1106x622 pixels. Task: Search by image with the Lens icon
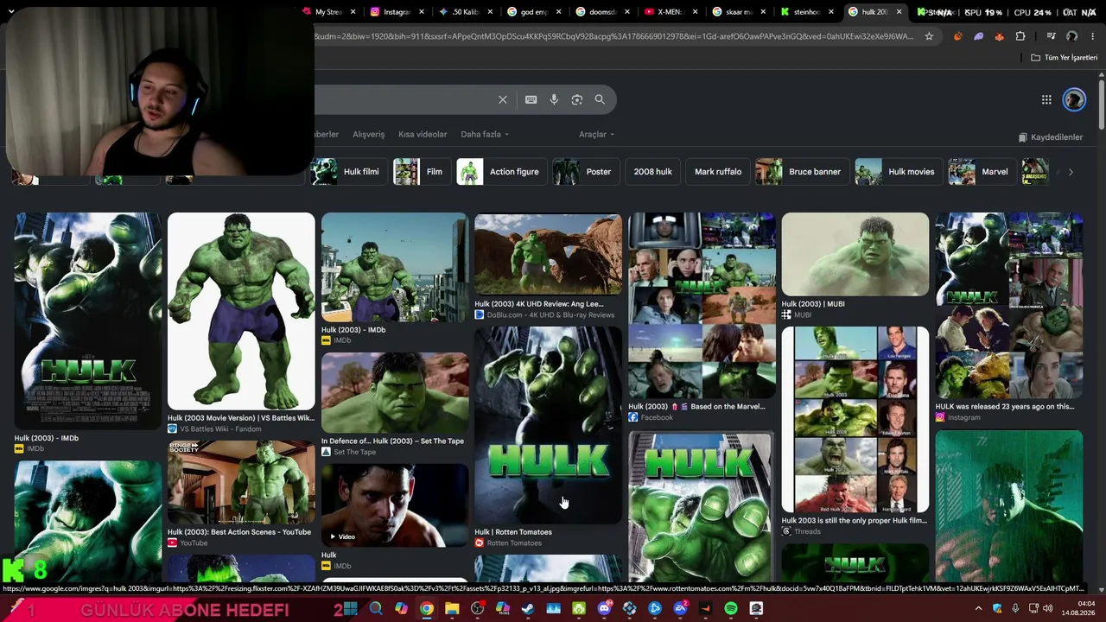point(577,99)
